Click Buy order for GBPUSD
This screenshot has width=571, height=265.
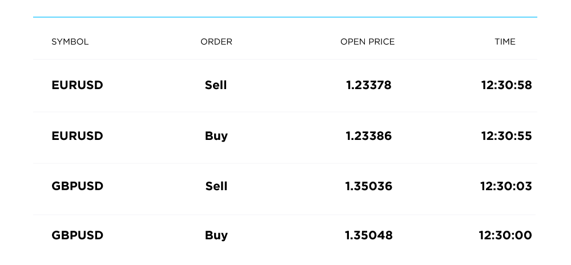216,235
